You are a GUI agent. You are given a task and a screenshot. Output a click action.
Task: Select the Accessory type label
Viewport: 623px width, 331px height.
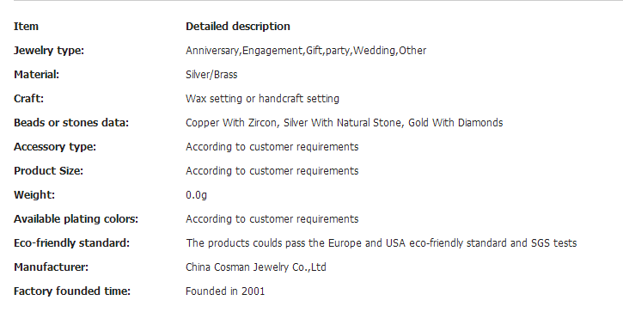(x=55, y=147)
